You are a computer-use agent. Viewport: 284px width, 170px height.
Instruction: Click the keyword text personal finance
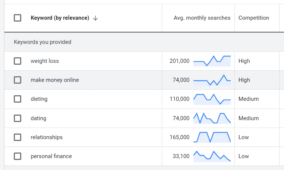(51, 156)
